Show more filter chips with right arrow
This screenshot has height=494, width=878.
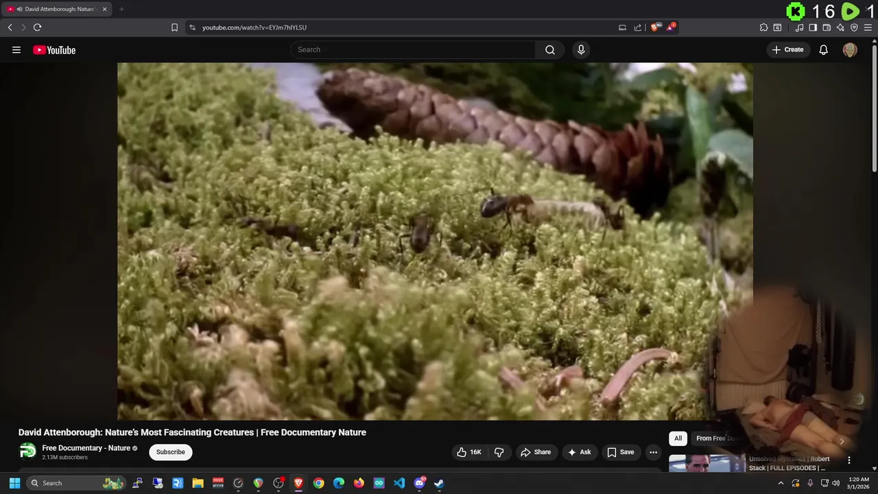(842, 441)
